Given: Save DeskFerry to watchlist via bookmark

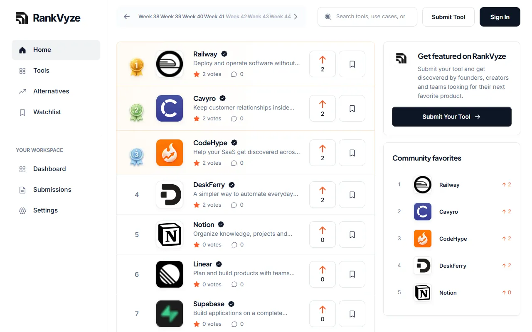Looking at the screenshot, I should (352, 195).
